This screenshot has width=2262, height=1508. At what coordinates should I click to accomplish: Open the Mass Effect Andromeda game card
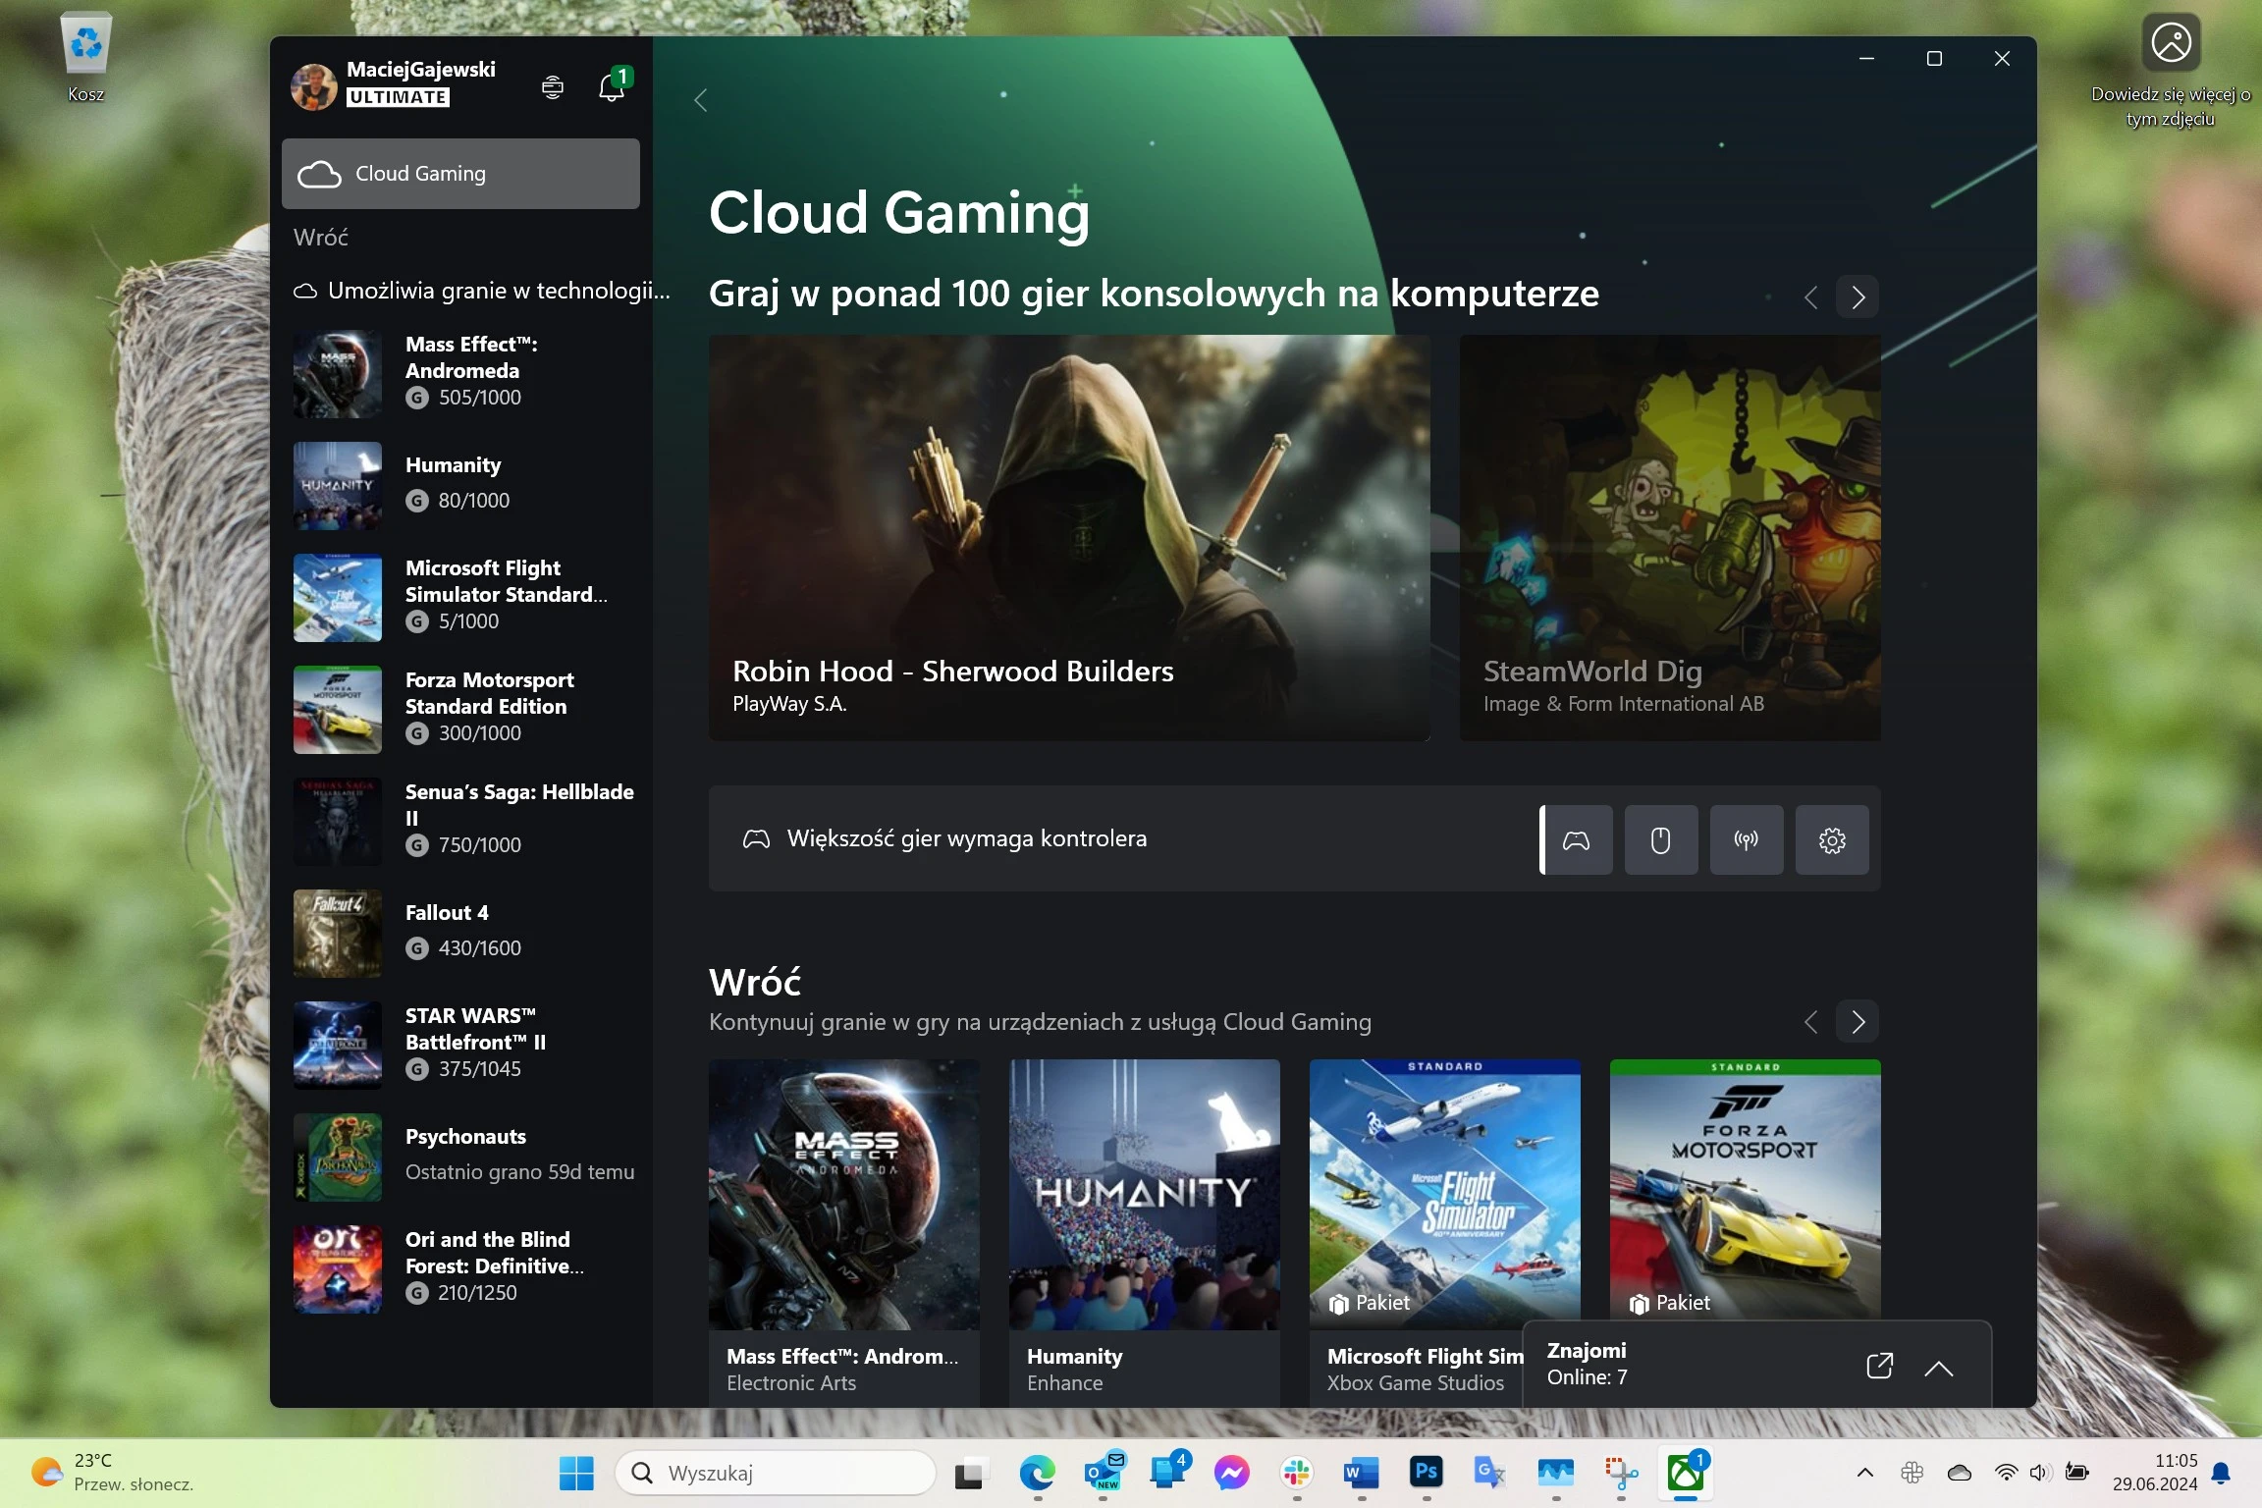click(x=844, y=1232)
